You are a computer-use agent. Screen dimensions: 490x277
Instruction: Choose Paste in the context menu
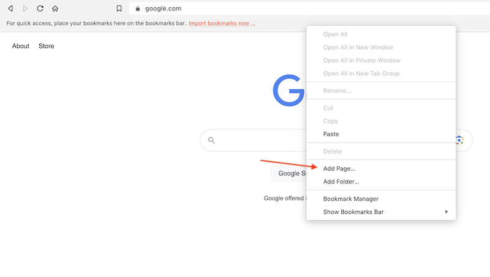[331, 134]
